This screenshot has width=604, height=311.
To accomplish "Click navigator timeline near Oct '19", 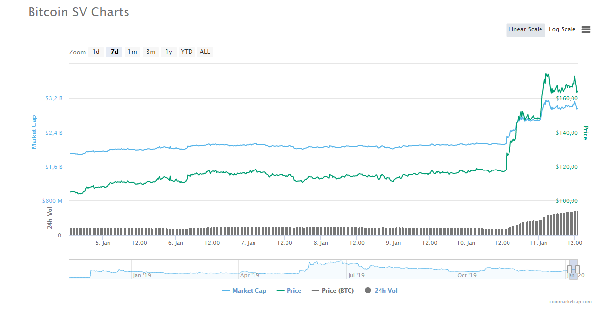I will coord(467,275).
